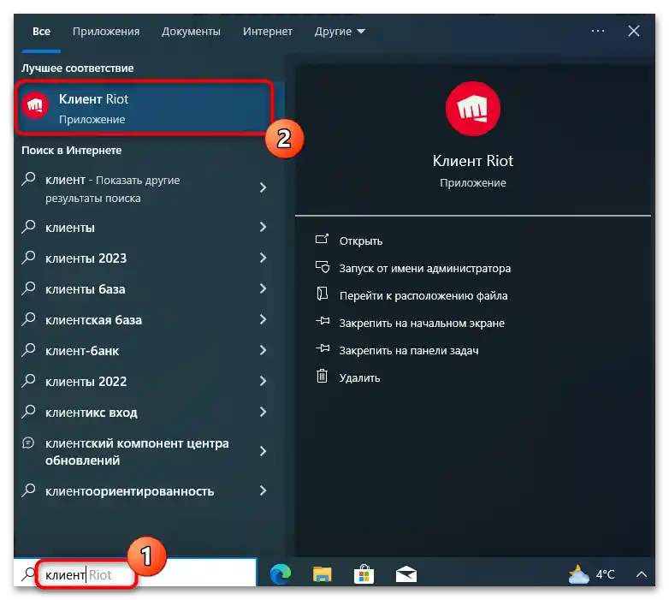Screen dimensions: 669x600
Task: Click magnifier icon in taskbar search box
Action: [28, 574]
